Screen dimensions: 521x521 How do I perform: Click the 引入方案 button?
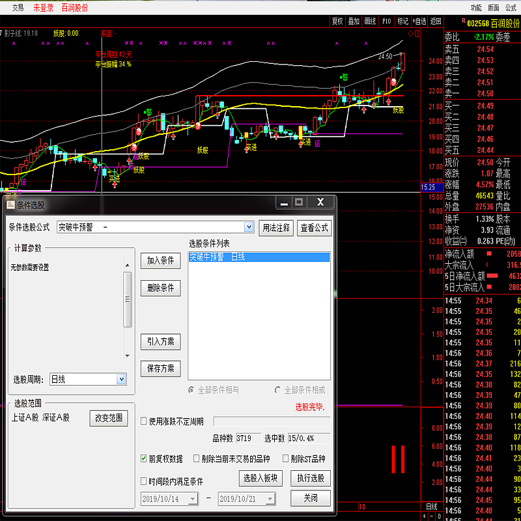[160, 341]
